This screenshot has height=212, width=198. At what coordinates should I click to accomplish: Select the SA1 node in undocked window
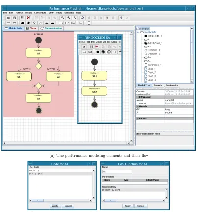pos(95,76)
